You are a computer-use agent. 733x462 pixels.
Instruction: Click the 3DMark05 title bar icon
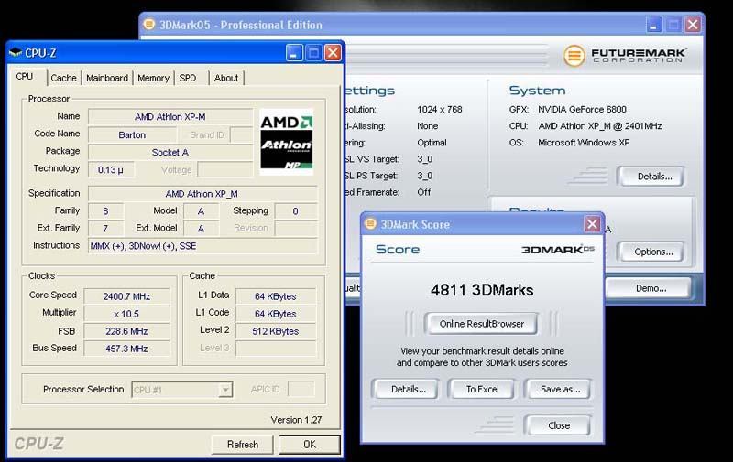coord(148,25)
